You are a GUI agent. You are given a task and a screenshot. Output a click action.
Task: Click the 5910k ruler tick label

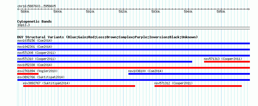click(x=90, y=12)
